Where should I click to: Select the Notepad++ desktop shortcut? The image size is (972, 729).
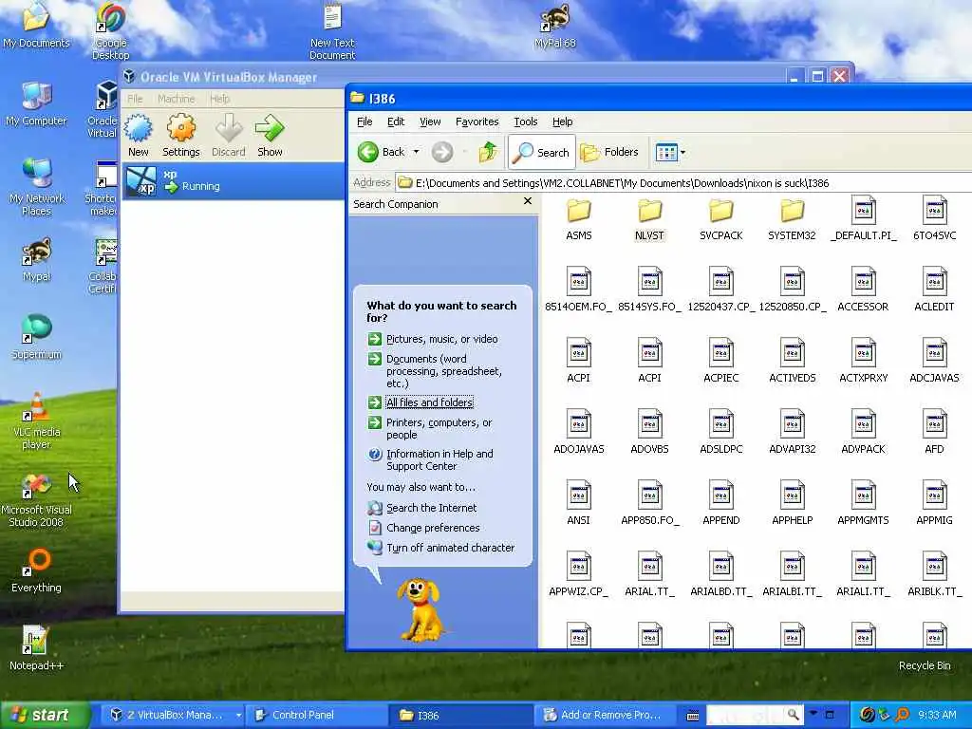point(37,647)
